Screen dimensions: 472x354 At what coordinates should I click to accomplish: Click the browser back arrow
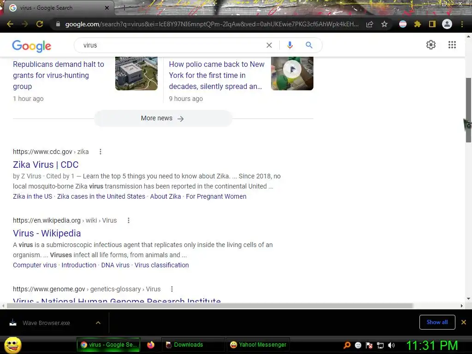click(10, 24)
